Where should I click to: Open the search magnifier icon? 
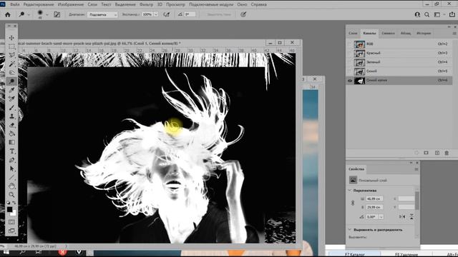427,14
